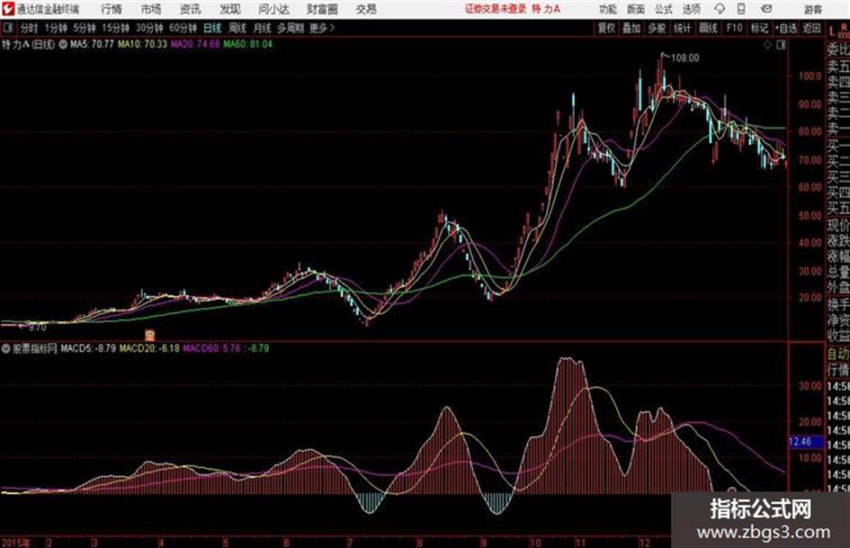The height and width of the screenshot is (548, 850).
Task: Click the MA10: 70.33 label
Action: (143, 44)
